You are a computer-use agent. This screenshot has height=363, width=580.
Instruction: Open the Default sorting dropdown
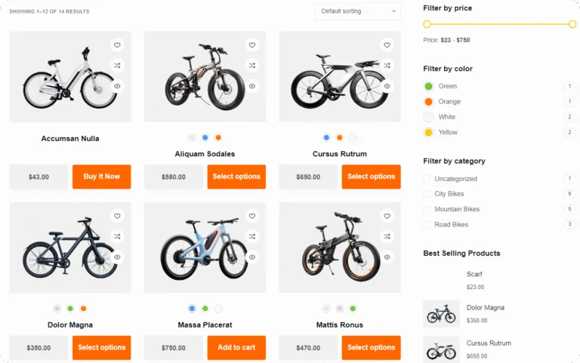[x=357, y=11]
